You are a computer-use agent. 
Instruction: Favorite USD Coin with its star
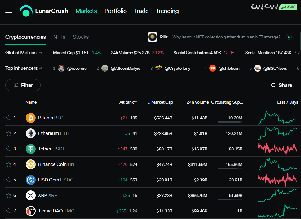(x=9, y=180)
